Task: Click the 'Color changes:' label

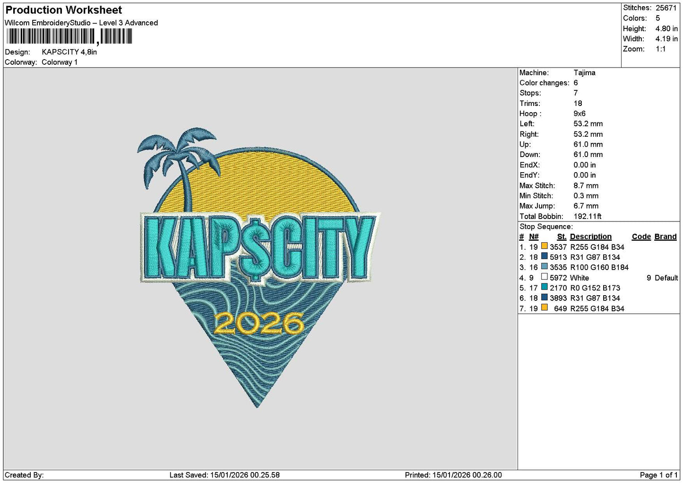Action: point(545,83)
